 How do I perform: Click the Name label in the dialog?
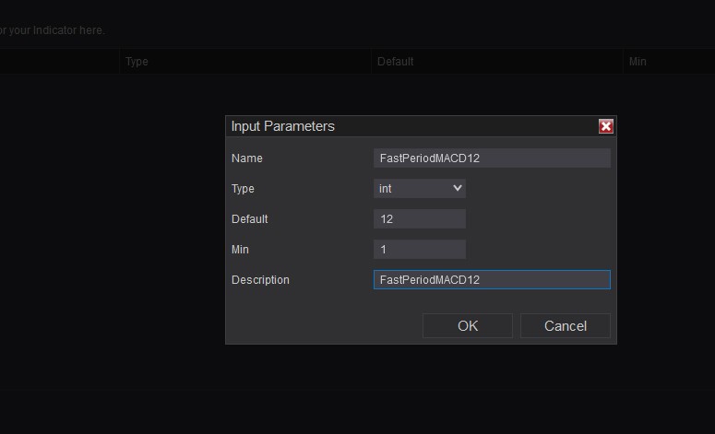tap(247, 158)
